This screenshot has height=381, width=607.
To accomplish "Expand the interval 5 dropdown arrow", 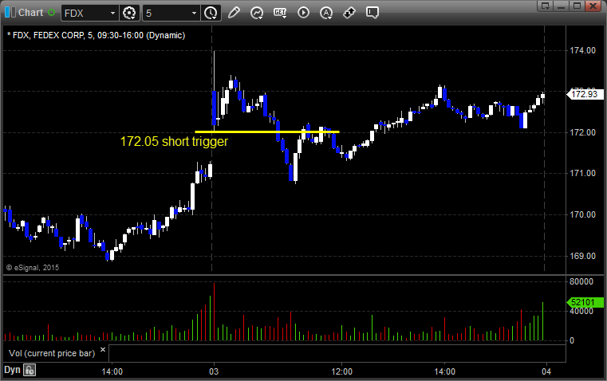I will click(x=195, y=13).
